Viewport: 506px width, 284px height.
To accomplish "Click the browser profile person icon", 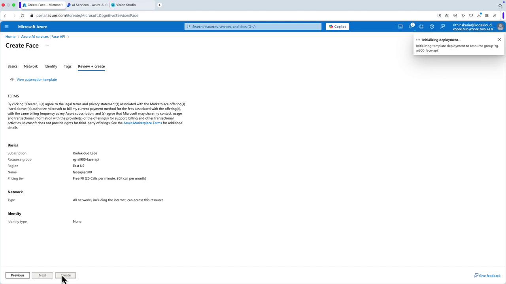I will click(x=495, y=16).
